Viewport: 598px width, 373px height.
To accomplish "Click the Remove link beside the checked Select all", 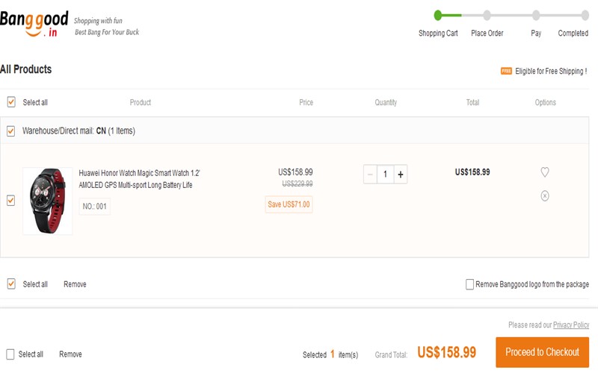I will [75, 284].
